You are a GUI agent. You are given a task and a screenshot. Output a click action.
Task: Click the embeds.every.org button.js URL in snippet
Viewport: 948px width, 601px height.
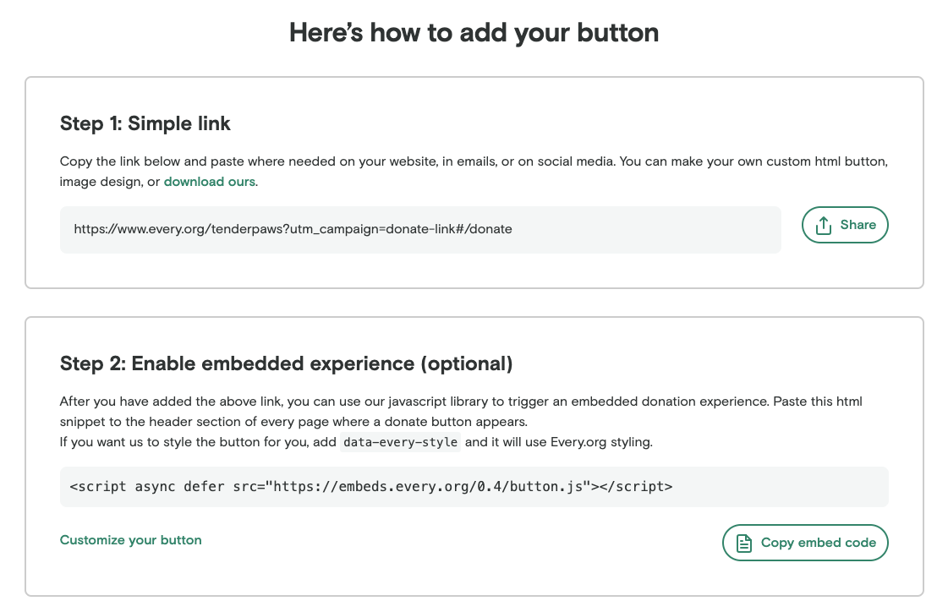point(428,487)
